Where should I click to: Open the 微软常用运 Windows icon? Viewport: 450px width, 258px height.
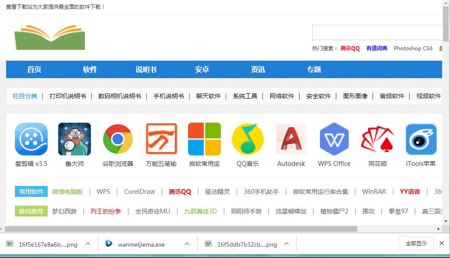click(204, 139)
